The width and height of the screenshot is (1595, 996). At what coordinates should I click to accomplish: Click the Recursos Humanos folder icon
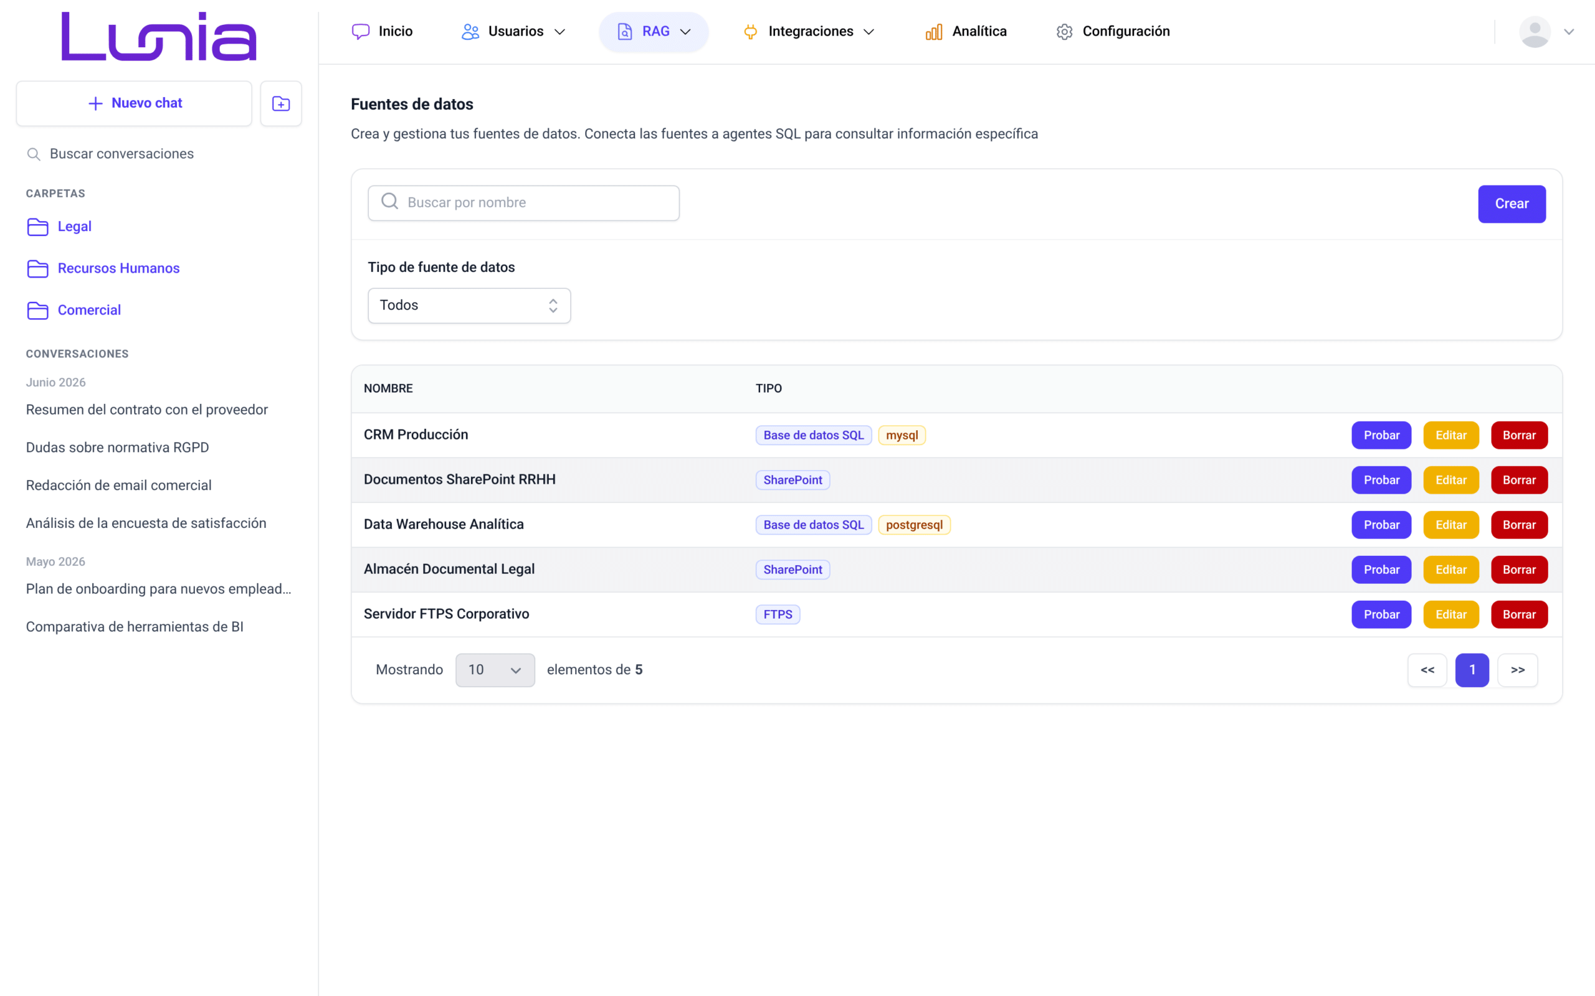click(x=37, y=269)
